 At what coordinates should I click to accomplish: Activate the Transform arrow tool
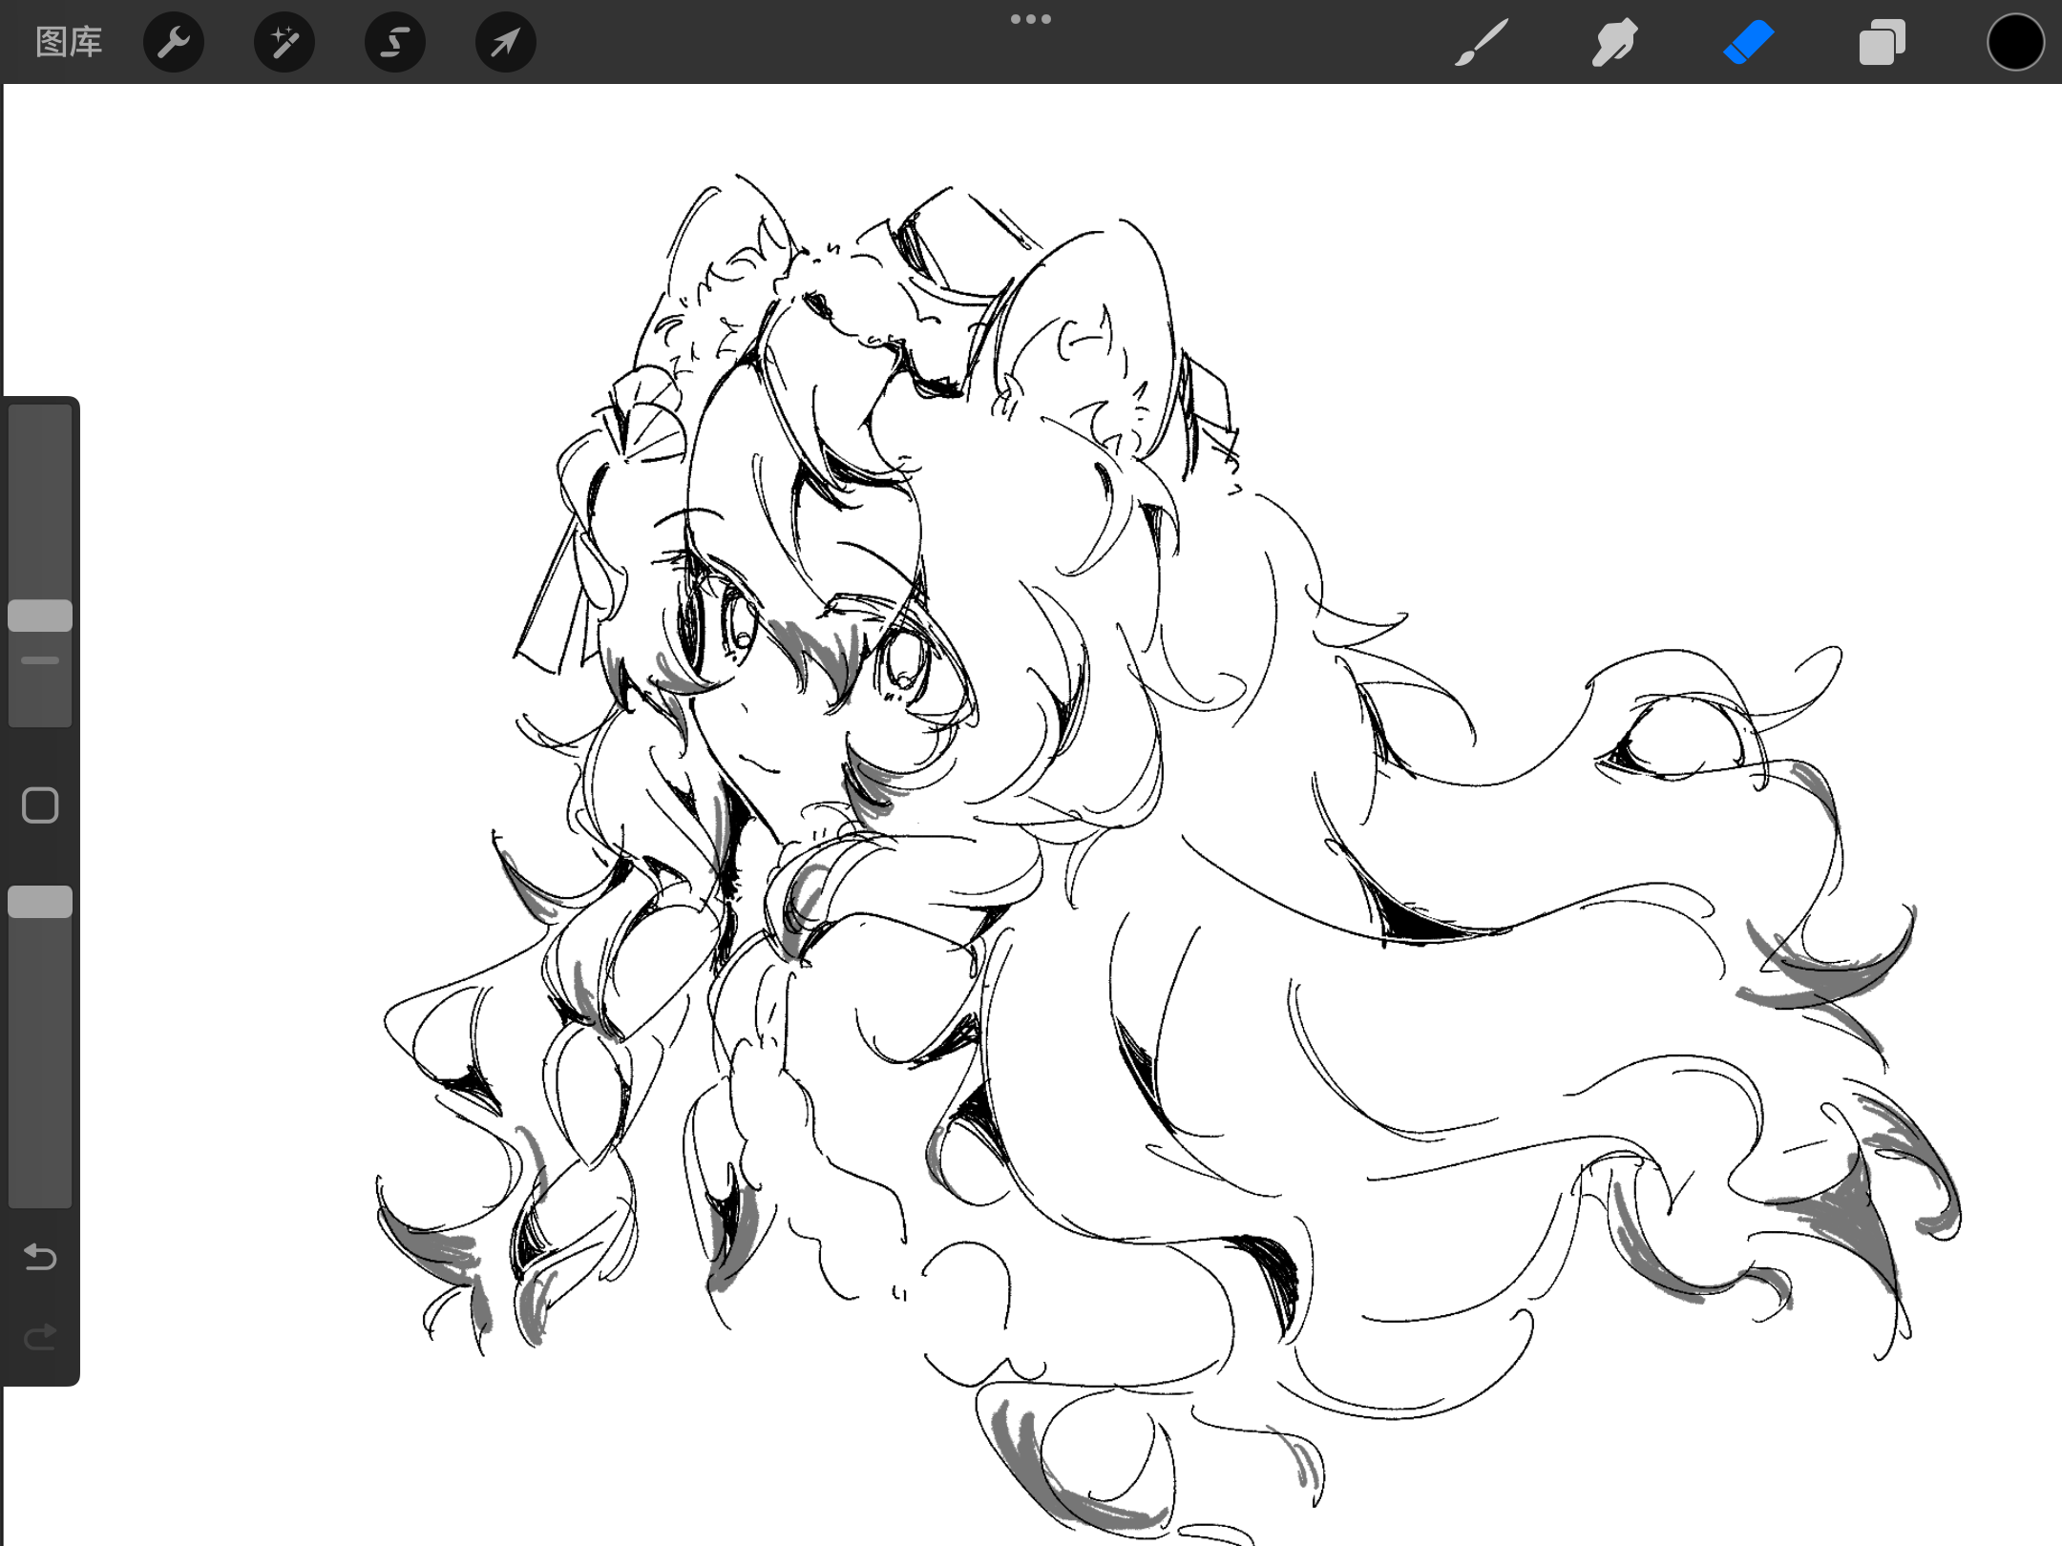point(506,43)
